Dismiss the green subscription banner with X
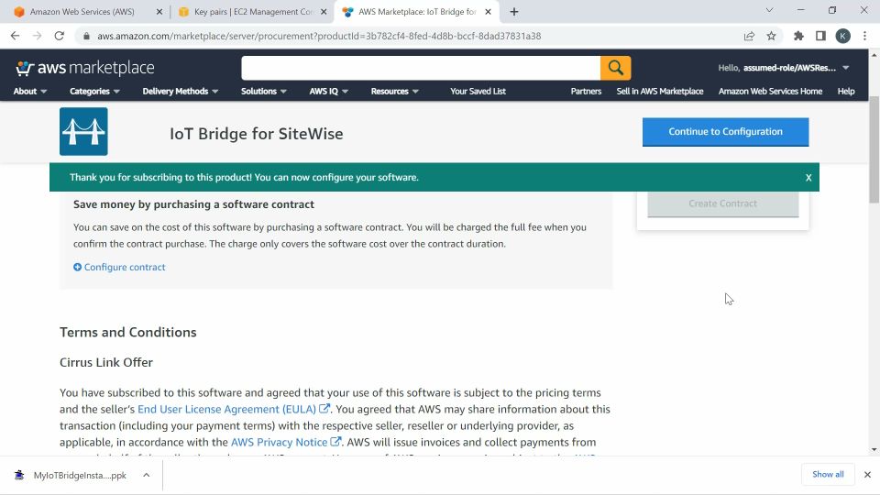 point(808,177)
